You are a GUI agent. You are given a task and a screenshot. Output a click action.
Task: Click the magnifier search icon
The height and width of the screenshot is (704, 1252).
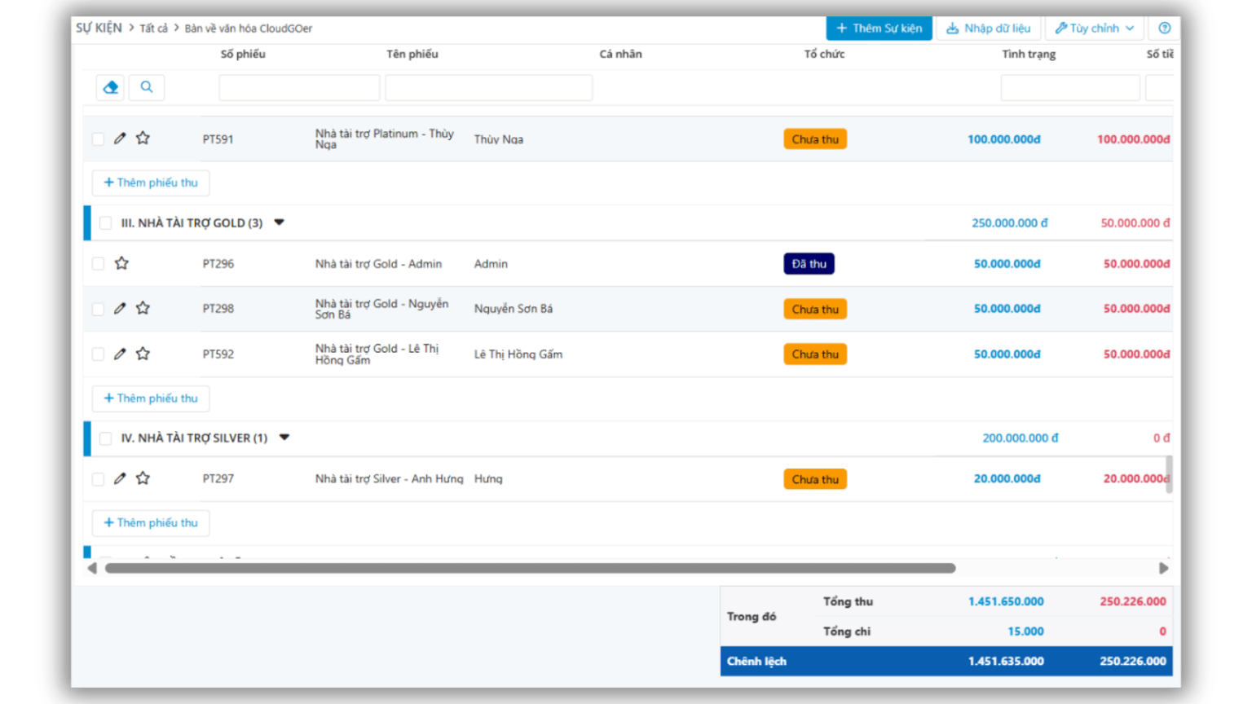[x=147, y=87]
